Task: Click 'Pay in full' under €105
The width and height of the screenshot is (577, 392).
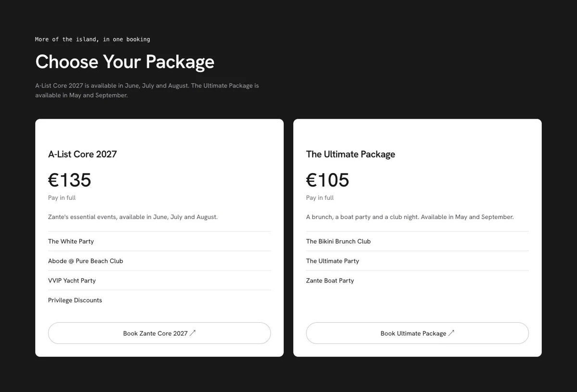Action: pos(320,197)
